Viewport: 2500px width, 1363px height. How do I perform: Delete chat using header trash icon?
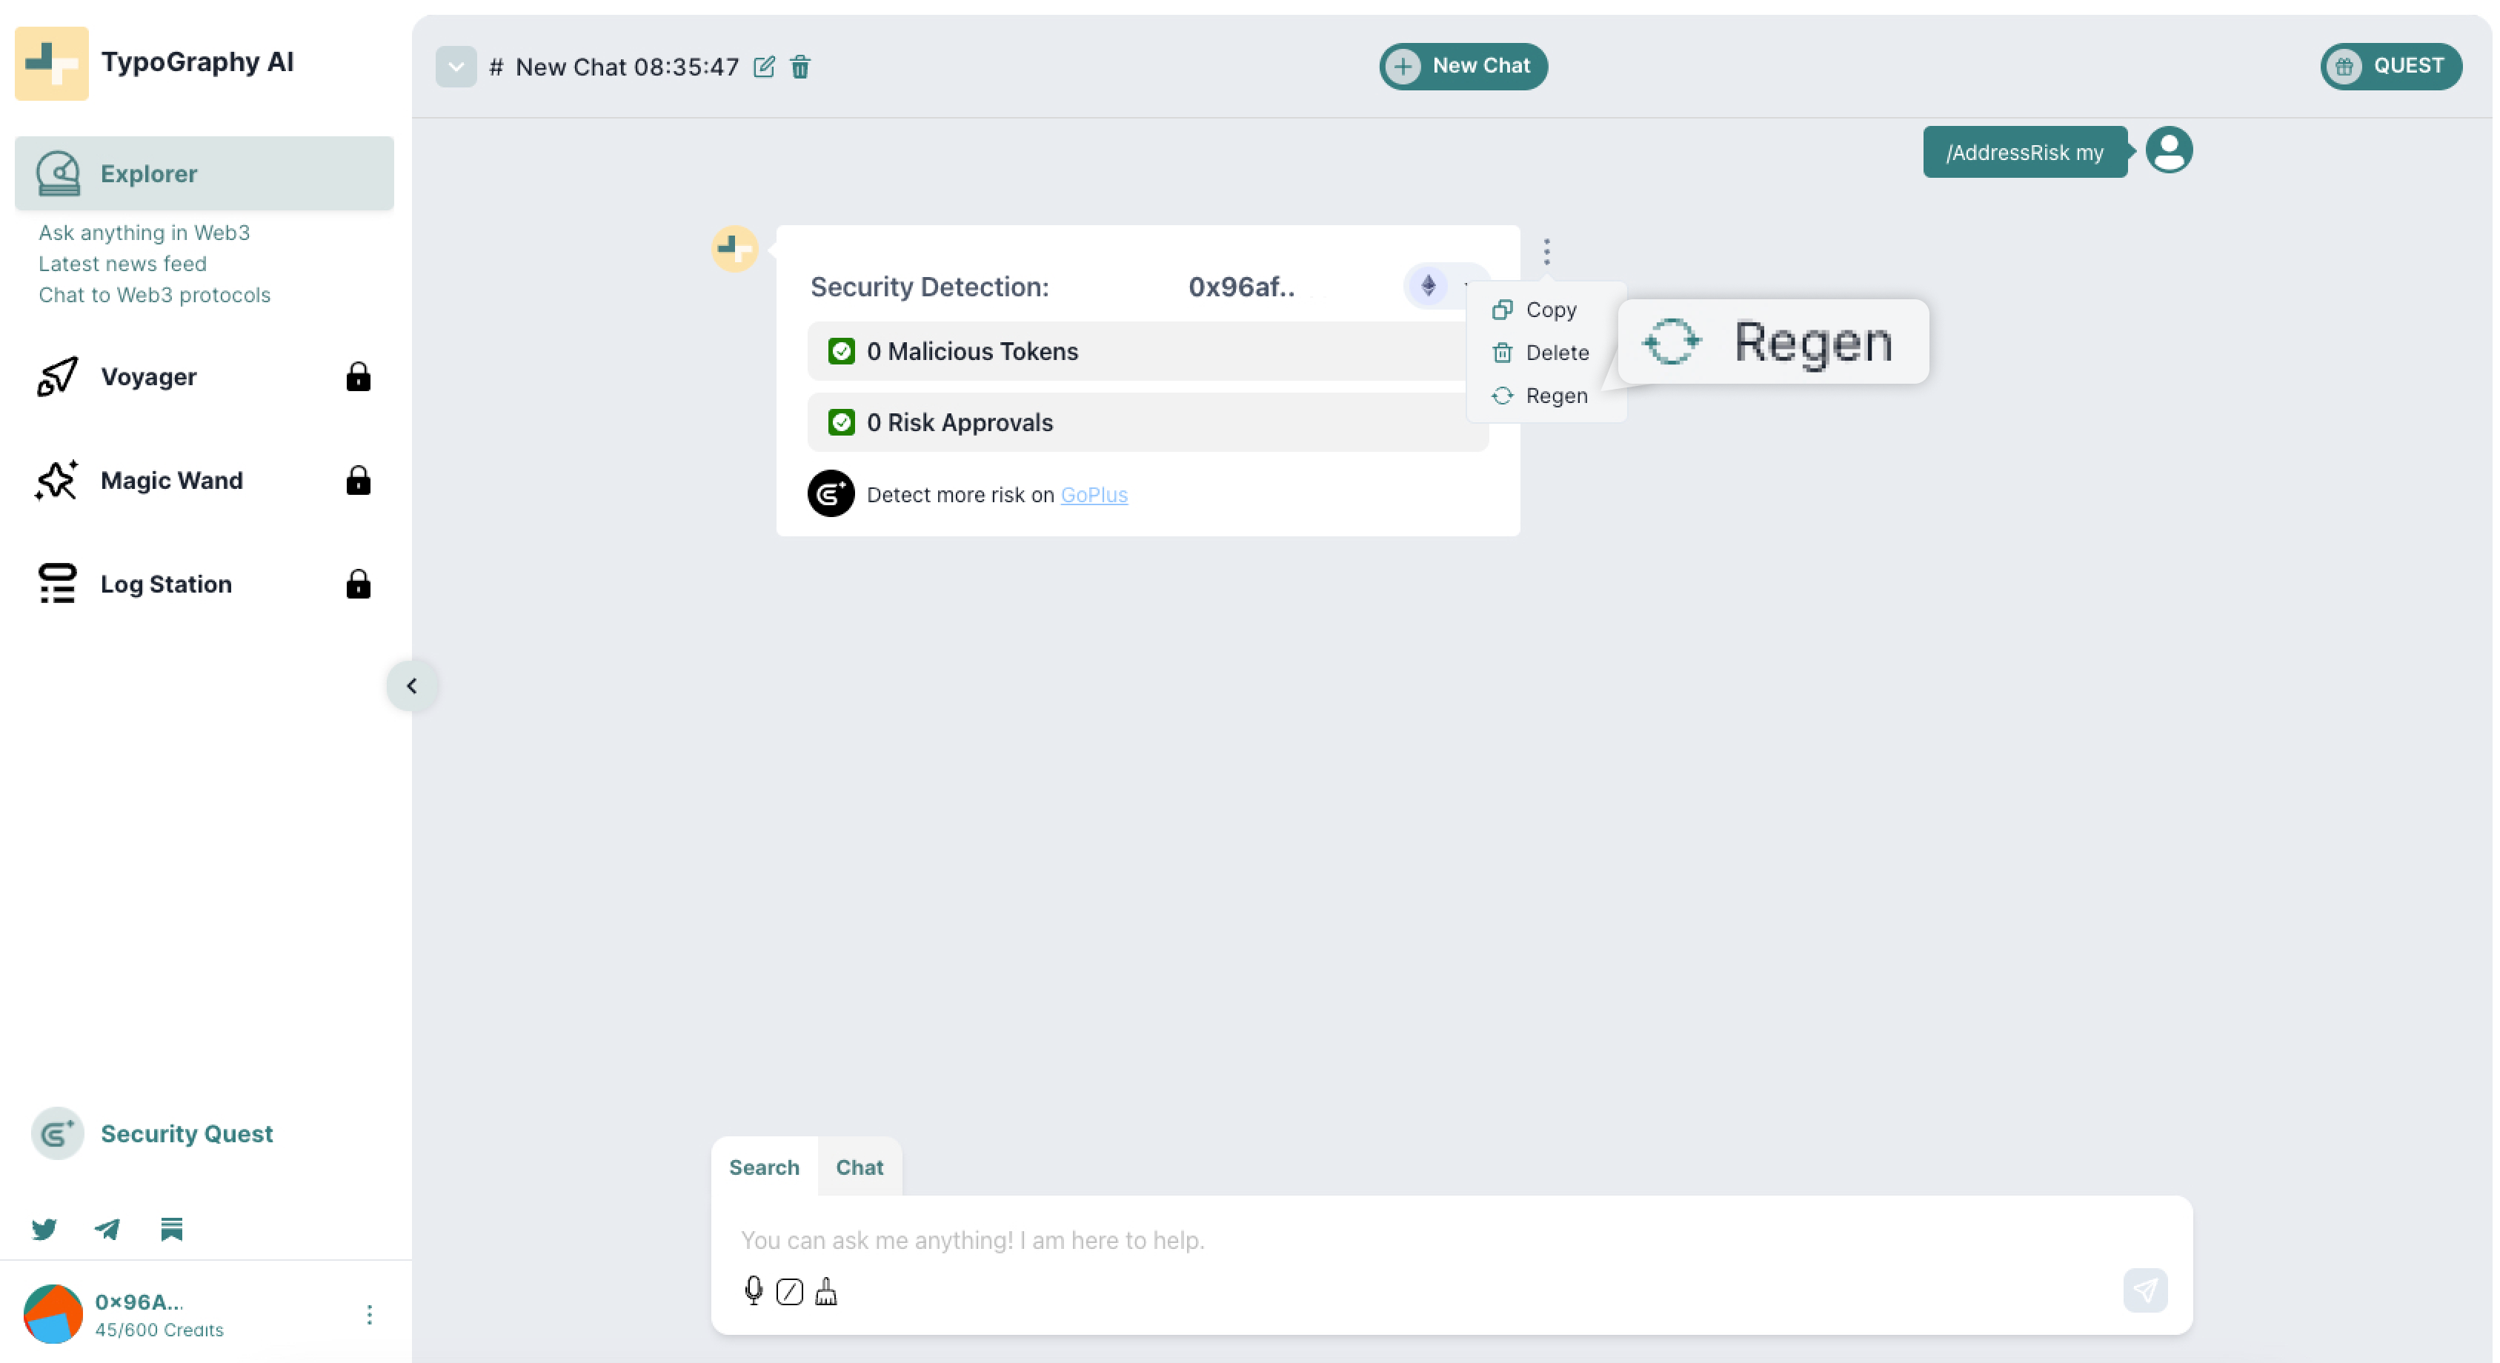(x=799, y=67)
